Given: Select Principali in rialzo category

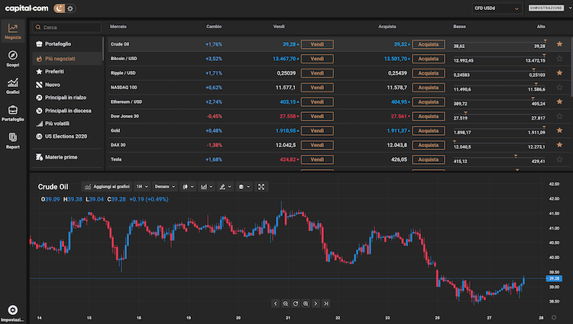Looking at the screenshot, I should 67,98.
